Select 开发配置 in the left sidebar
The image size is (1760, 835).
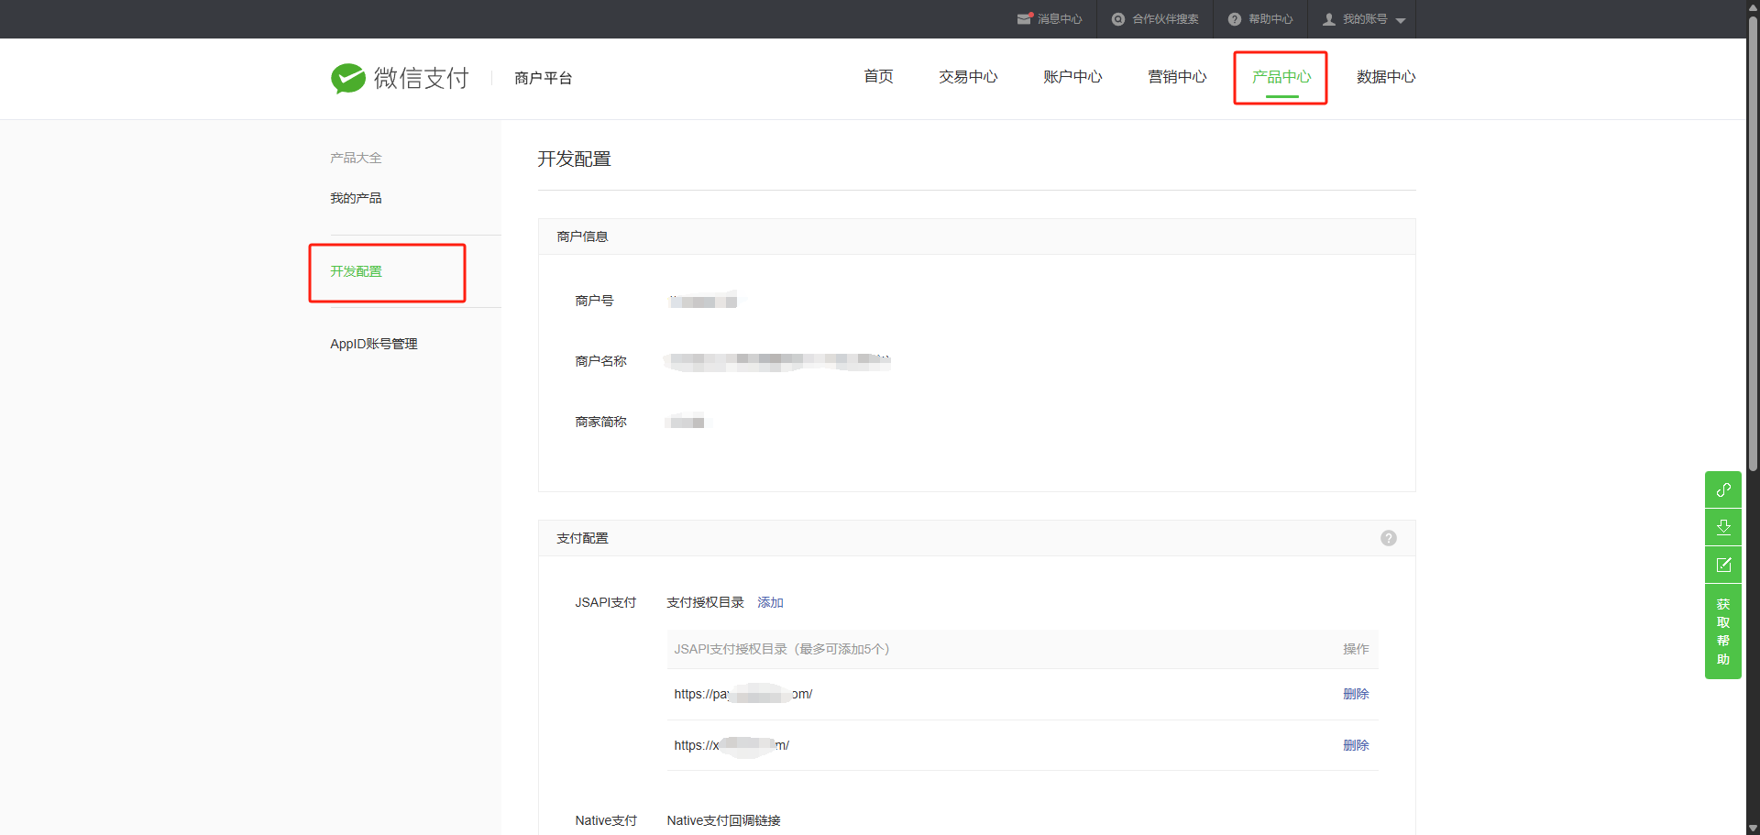tap(356, 271)
